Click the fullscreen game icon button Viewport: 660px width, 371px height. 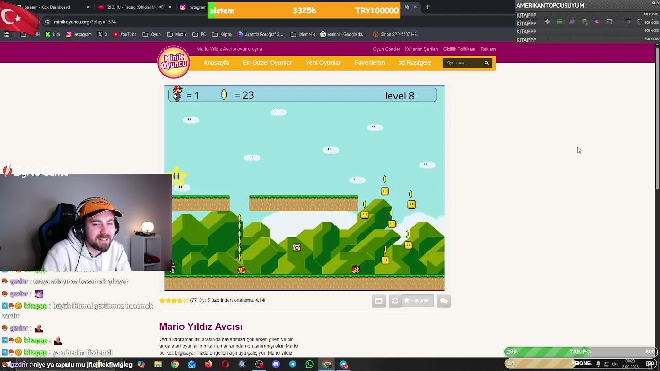[x=378, y=301]
